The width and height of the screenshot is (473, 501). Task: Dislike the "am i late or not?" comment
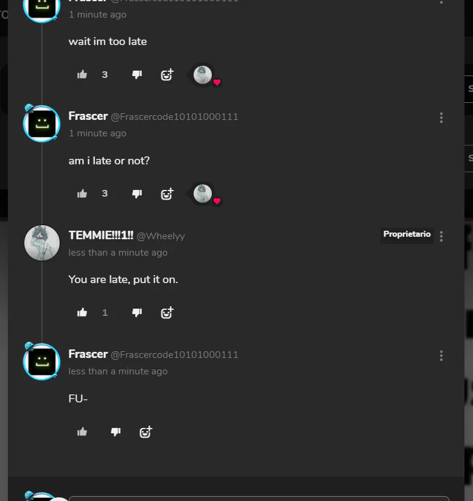(137, 194)
